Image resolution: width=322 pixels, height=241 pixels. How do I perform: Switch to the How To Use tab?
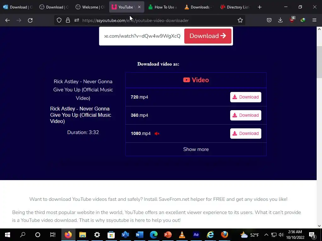[x=163, y=7]
